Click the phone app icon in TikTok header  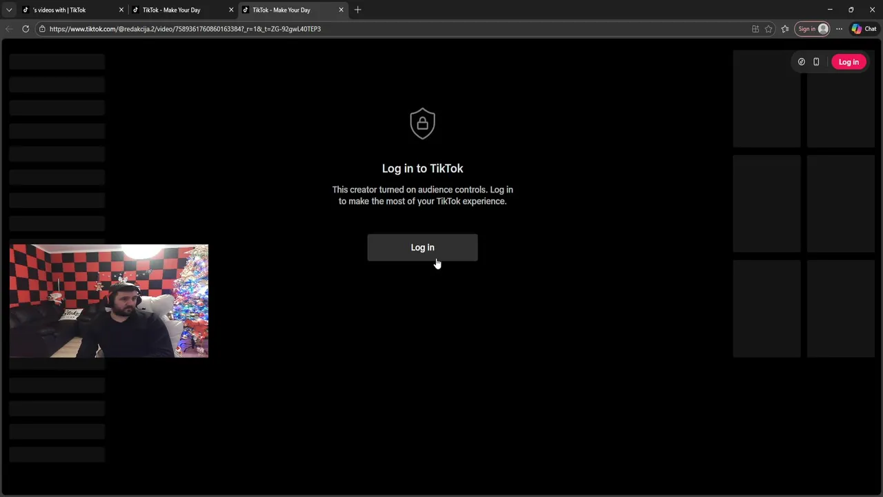click(x=816, y=62)
